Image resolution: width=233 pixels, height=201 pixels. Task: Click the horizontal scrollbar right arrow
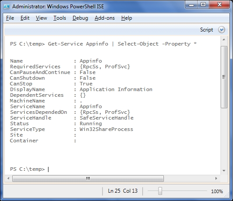click(216, 178)
